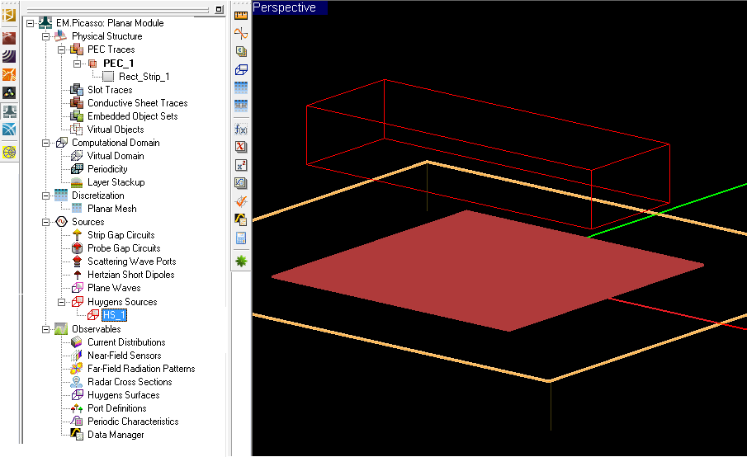Click the ruler units icon in toolbar

(x=241, y=15)
